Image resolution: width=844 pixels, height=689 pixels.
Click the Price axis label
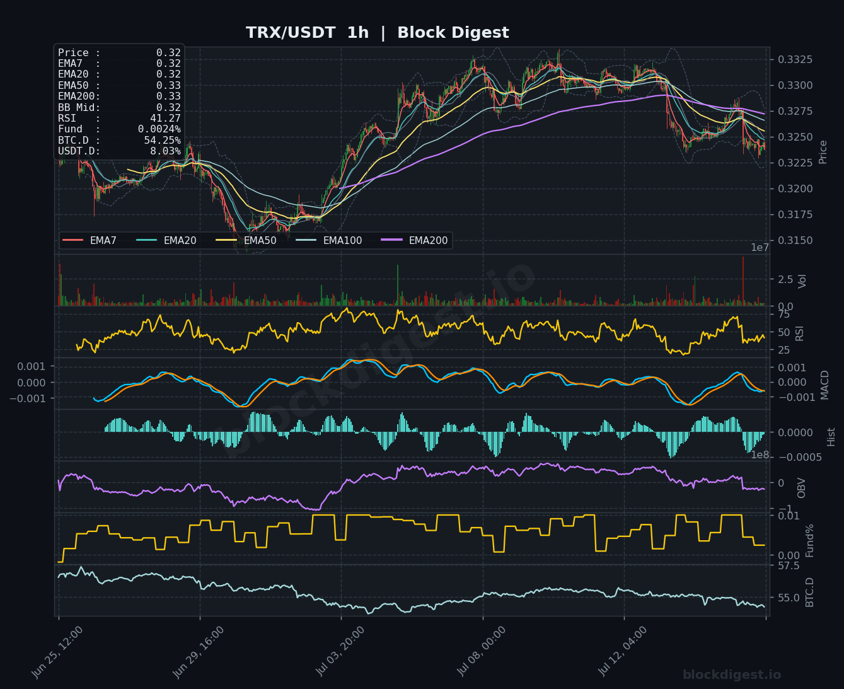click(x=823, y=152)
